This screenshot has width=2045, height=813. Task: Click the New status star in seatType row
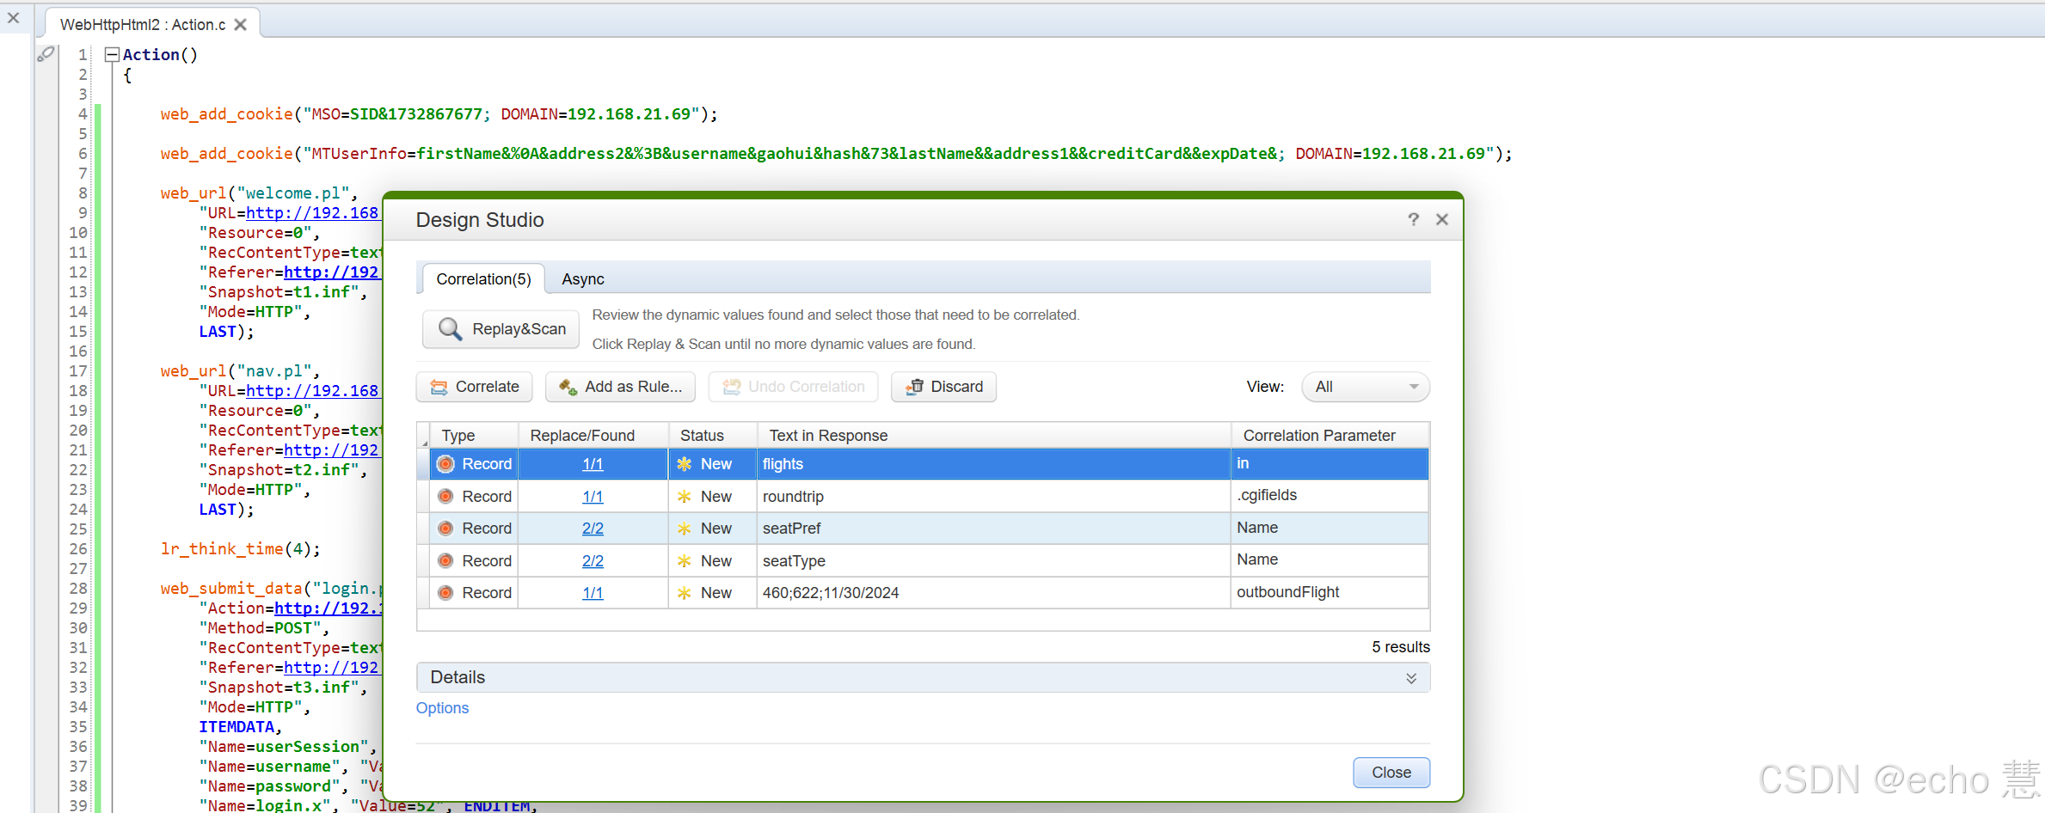coord(685,561)
